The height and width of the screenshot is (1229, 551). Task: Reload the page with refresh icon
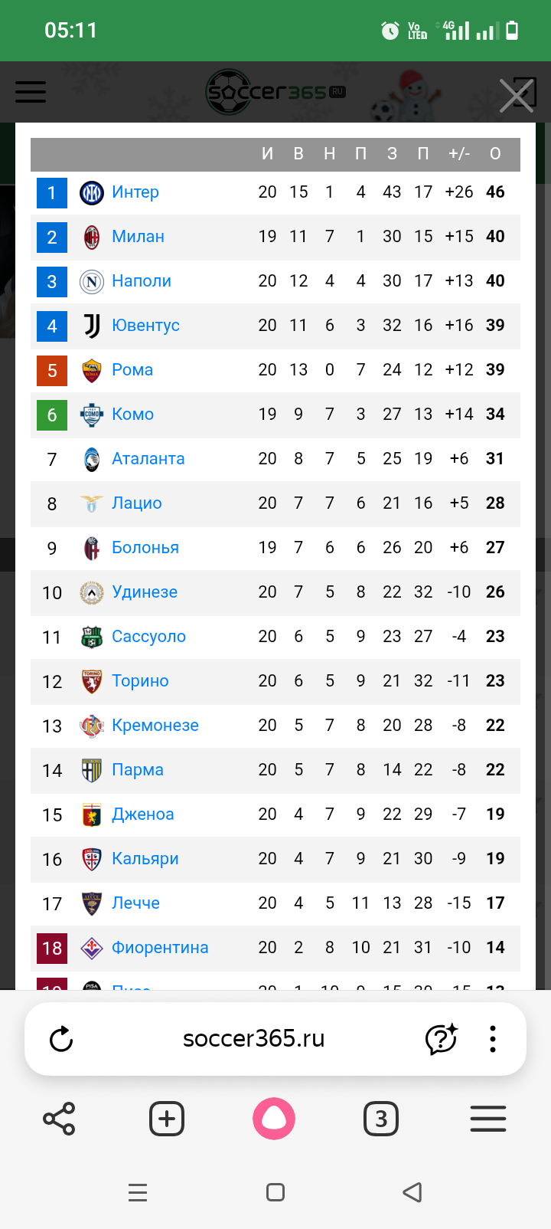[x=61, y=1039]
